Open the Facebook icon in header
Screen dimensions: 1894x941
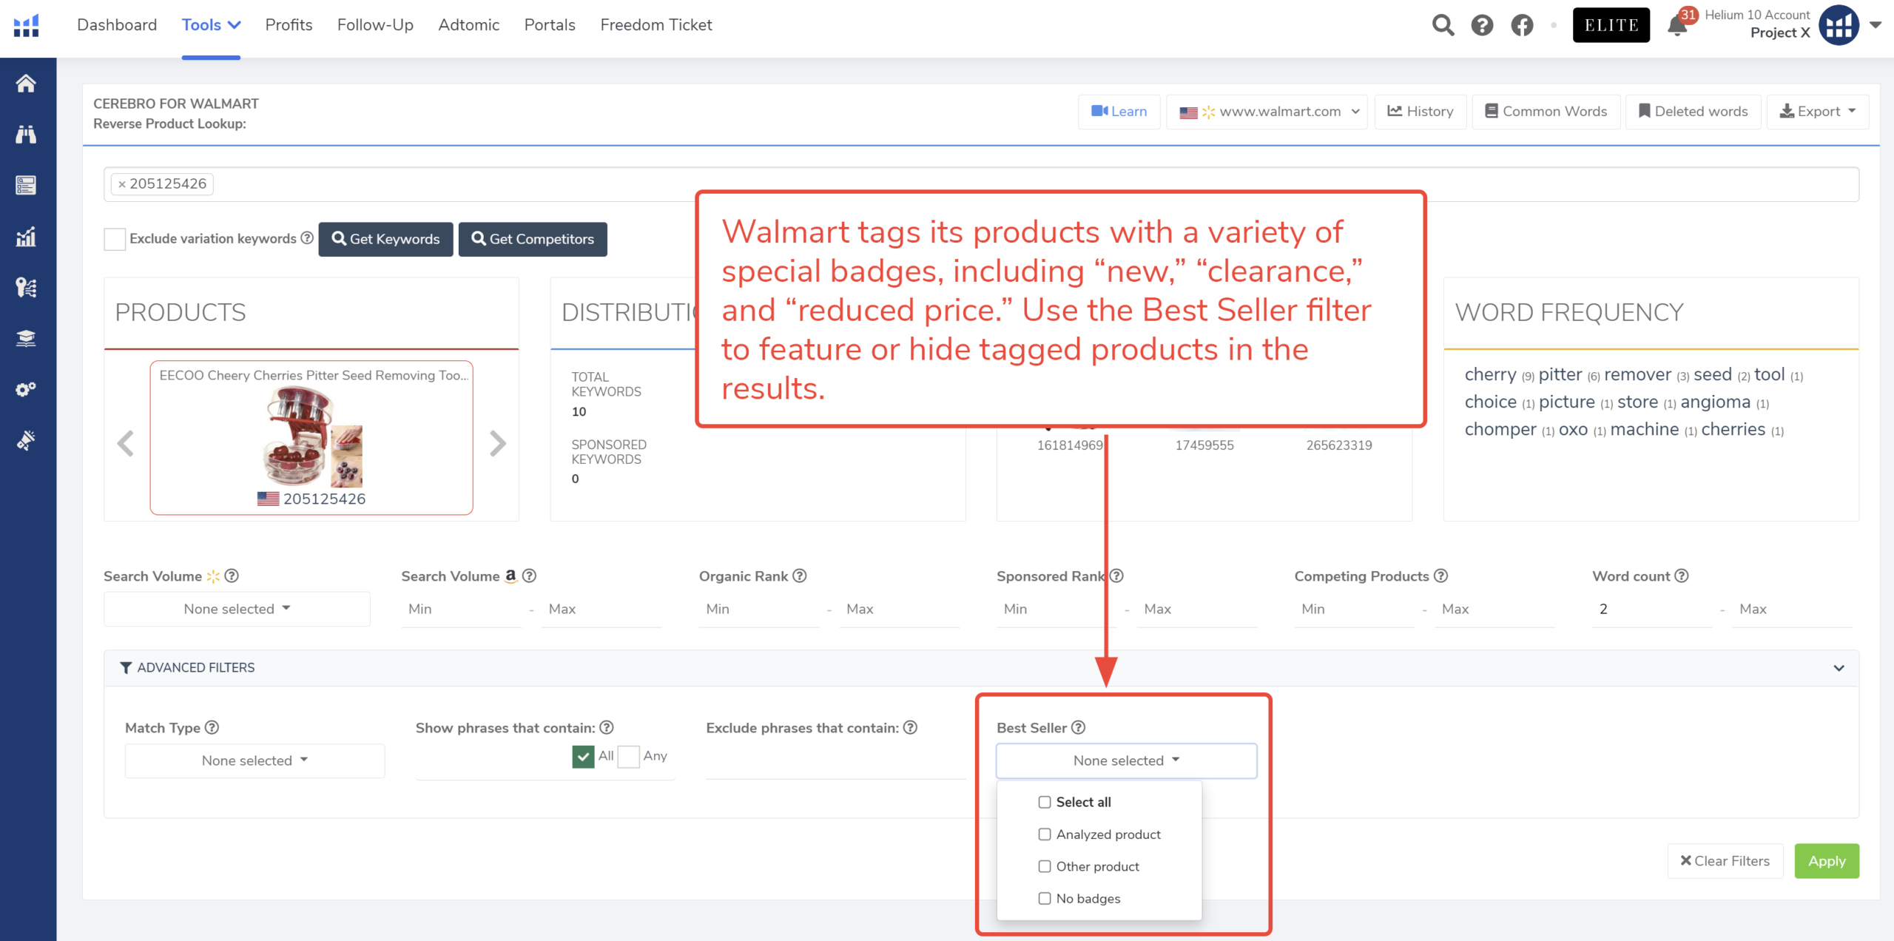point(1522,25)
